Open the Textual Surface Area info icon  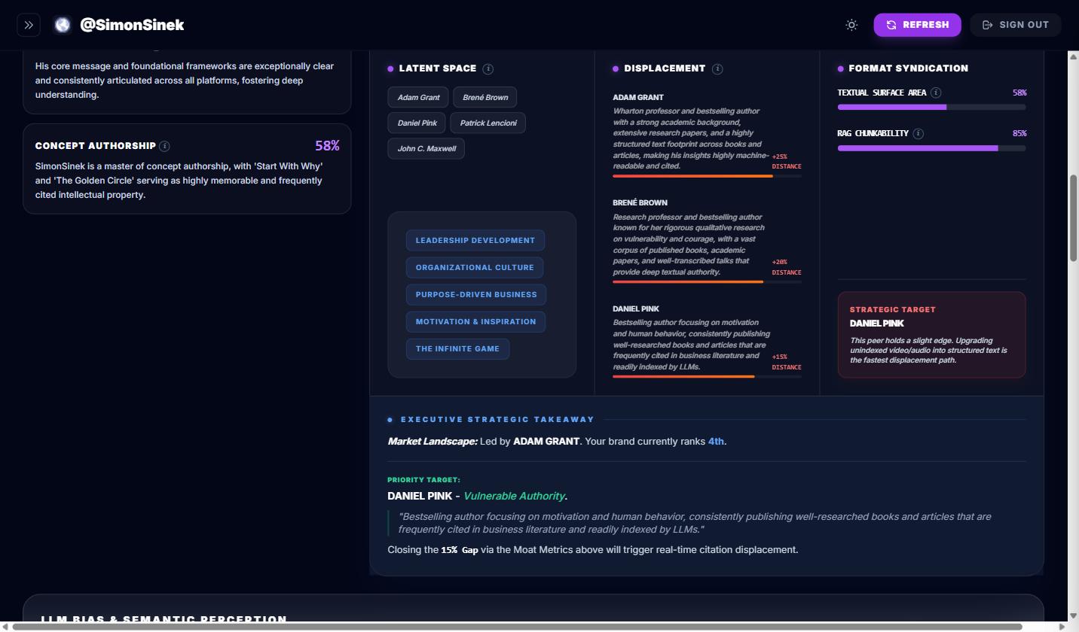[x=936, y=93]
